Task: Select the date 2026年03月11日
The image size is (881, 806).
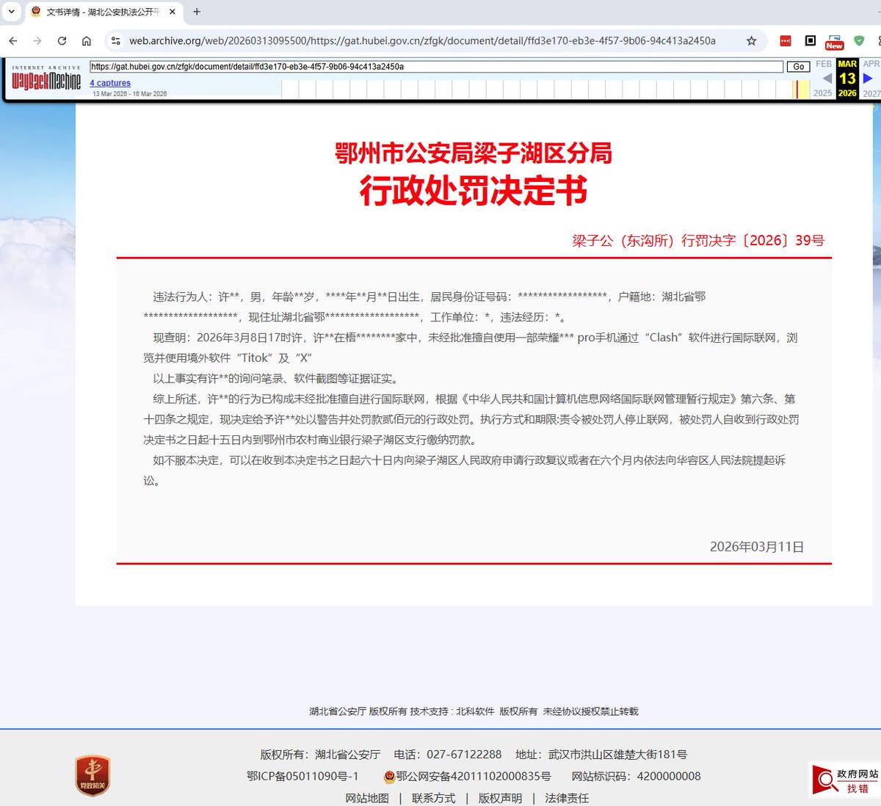Action: (757, 547)
